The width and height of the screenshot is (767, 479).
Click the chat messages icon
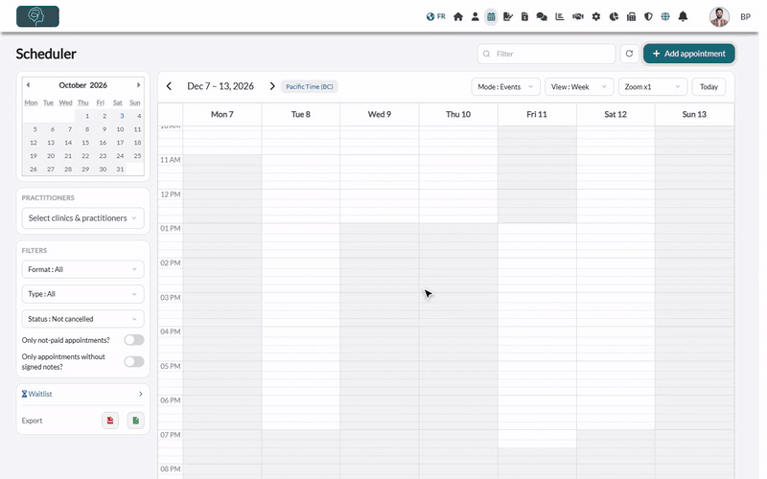pyautogui.click(x=542, y=16)
